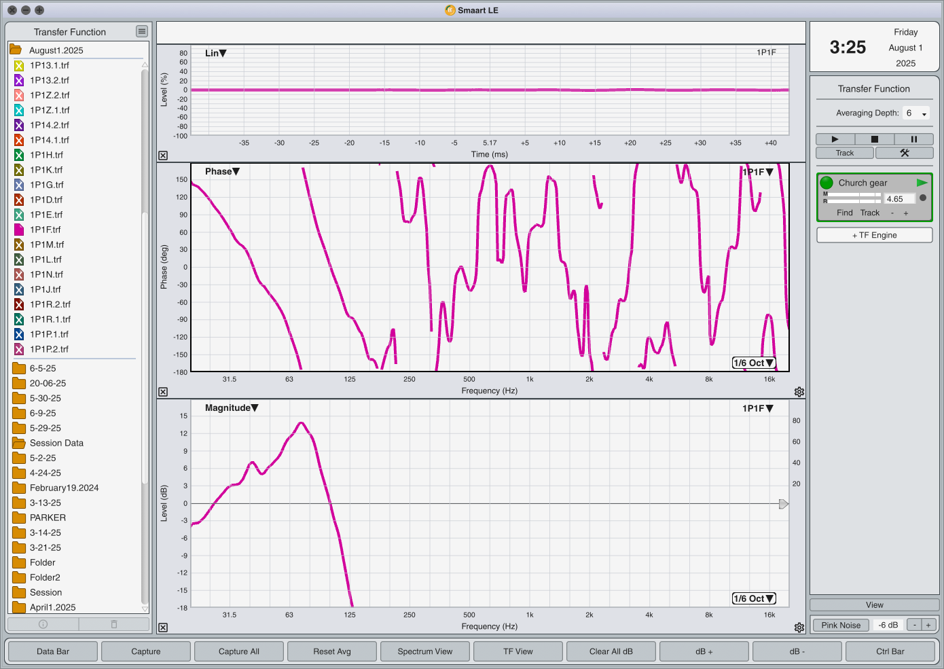Screen dimensions: 944x669
Task: Stop measurement with the stop button
Action: [x=875, y=139]
